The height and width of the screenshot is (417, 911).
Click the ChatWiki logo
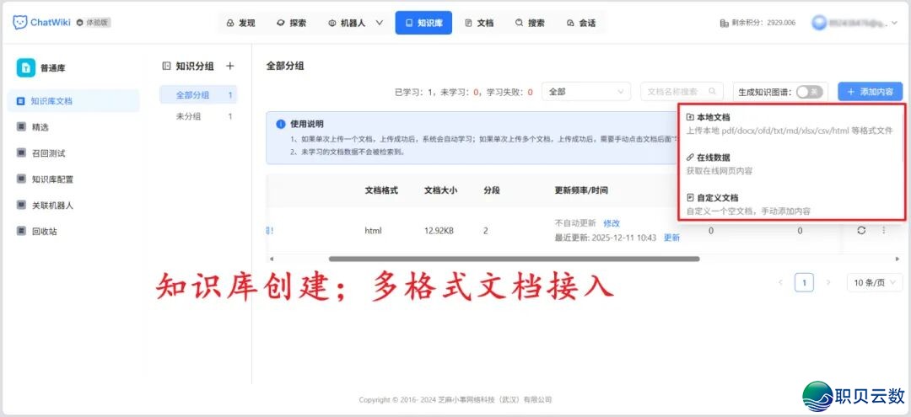[41, 23]
